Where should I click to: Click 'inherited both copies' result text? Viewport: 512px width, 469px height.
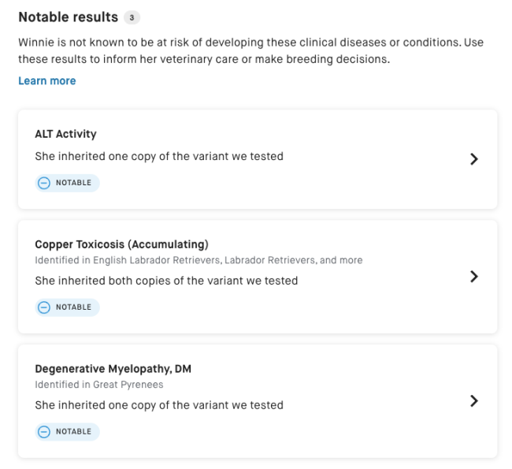pos(166,281)
